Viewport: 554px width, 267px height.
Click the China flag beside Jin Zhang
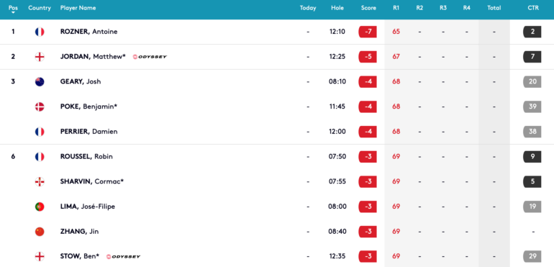click(x=40, y=232)
